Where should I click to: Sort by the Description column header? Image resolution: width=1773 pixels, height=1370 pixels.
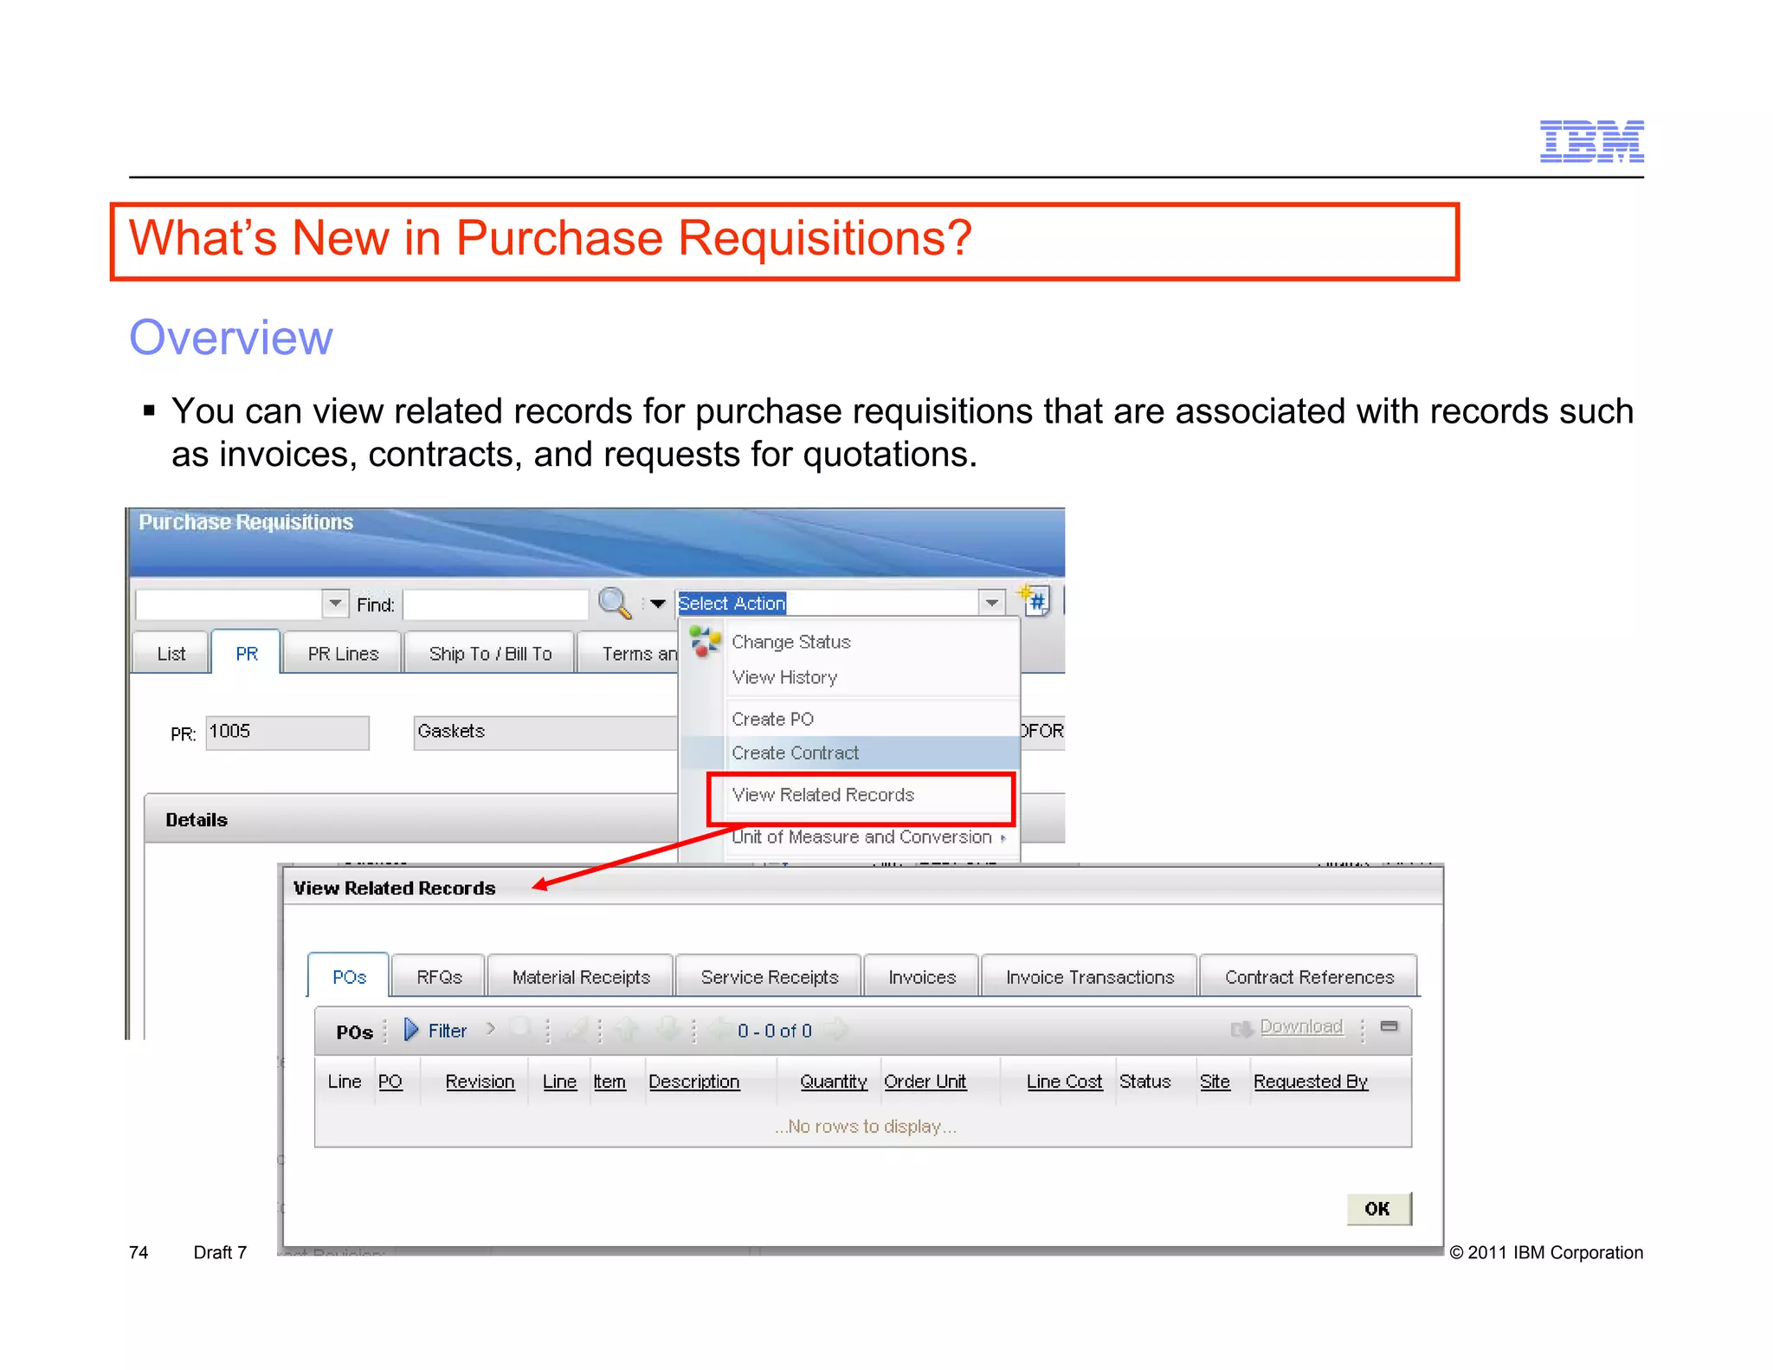coord(693,1082)
